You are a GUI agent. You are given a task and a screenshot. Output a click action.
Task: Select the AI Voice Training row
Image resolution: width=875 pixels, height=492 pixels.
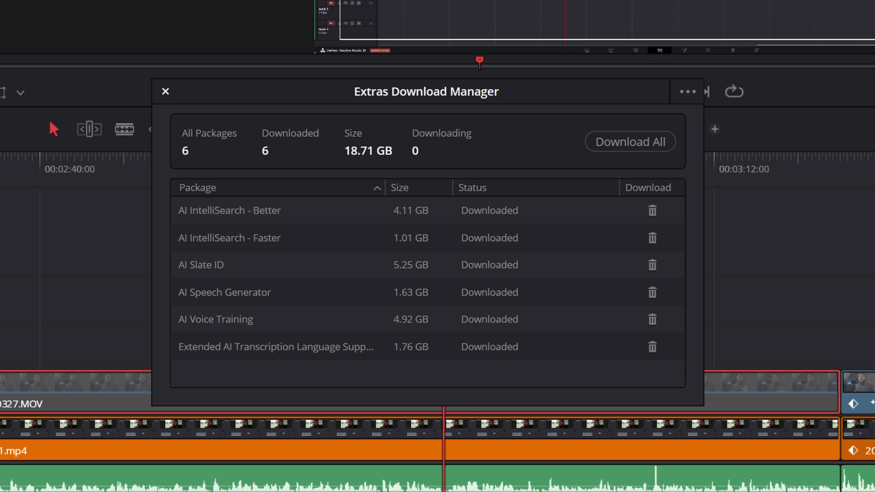(x=428, y=319)
